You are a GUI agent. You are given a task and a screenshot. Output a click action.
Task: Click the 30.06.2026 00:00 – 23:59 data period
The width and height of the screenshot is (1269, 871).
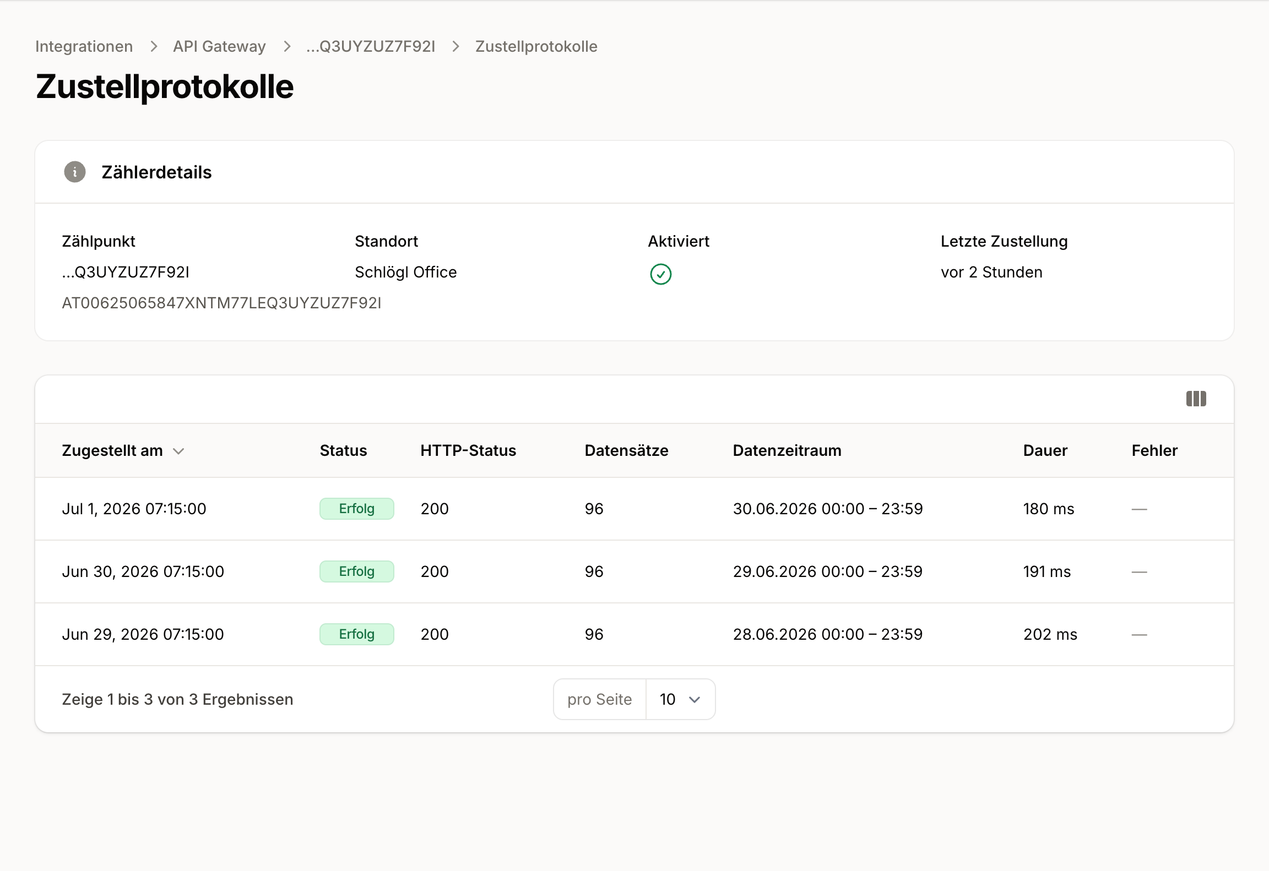[828, 509]
